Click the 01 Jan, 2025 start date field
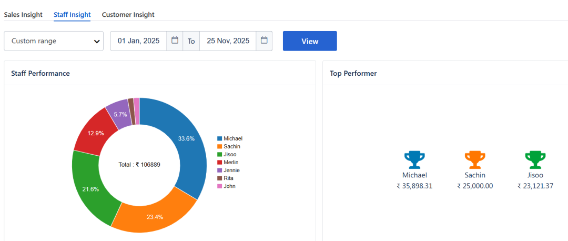The height and width of the screenshot is (241, 568). click(x=138, y=41)
